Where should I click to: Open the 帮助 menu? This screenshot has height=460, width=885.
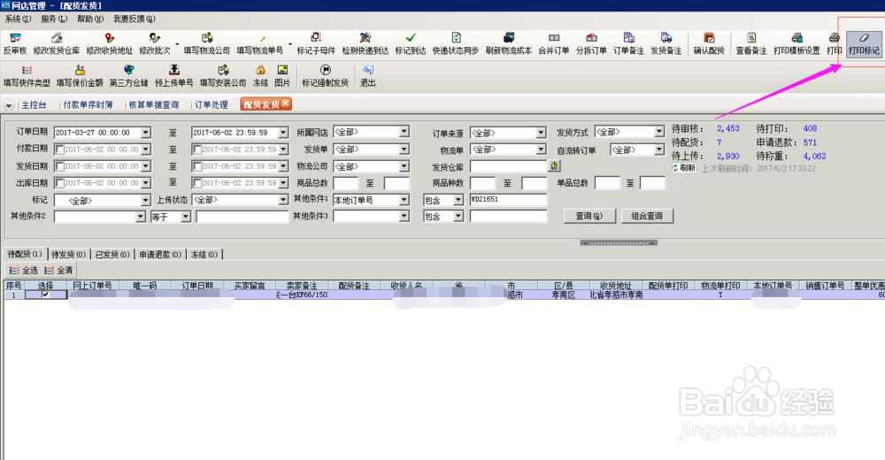[89, 19]
